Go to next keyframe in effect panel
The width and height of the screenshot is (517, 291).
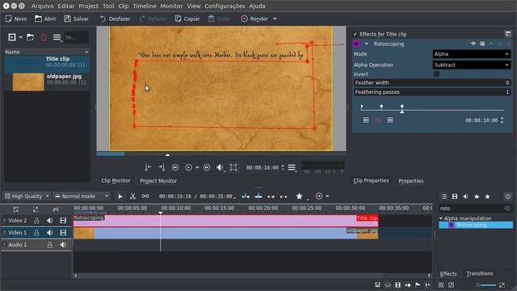[390, 120]
